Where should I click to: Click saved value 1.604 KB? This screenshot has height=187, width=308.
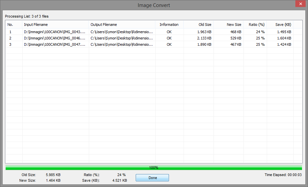point(284,38)
